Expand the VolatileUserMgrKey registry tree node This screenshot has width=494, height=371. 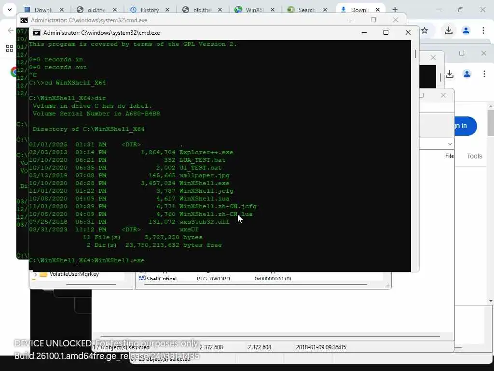pos(35,274)
